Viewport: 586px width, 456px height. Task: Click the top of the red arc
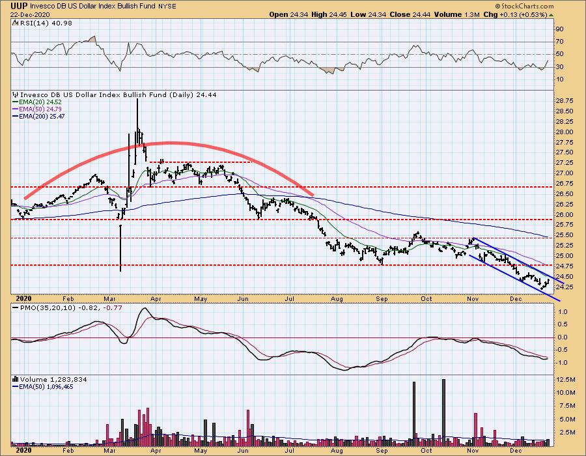[169, 142]
